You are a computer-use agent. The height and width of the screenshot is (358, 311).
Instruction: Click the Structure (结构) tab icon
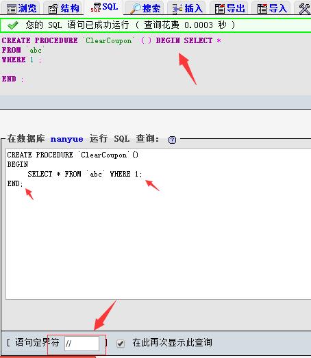point(53,9)
